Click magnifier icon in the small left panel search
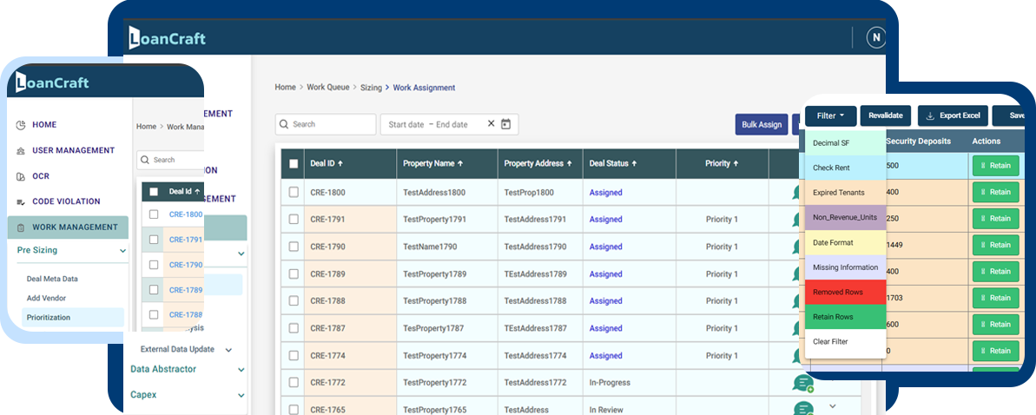This screenshot has height=415, width=1036. click(145, 160)
